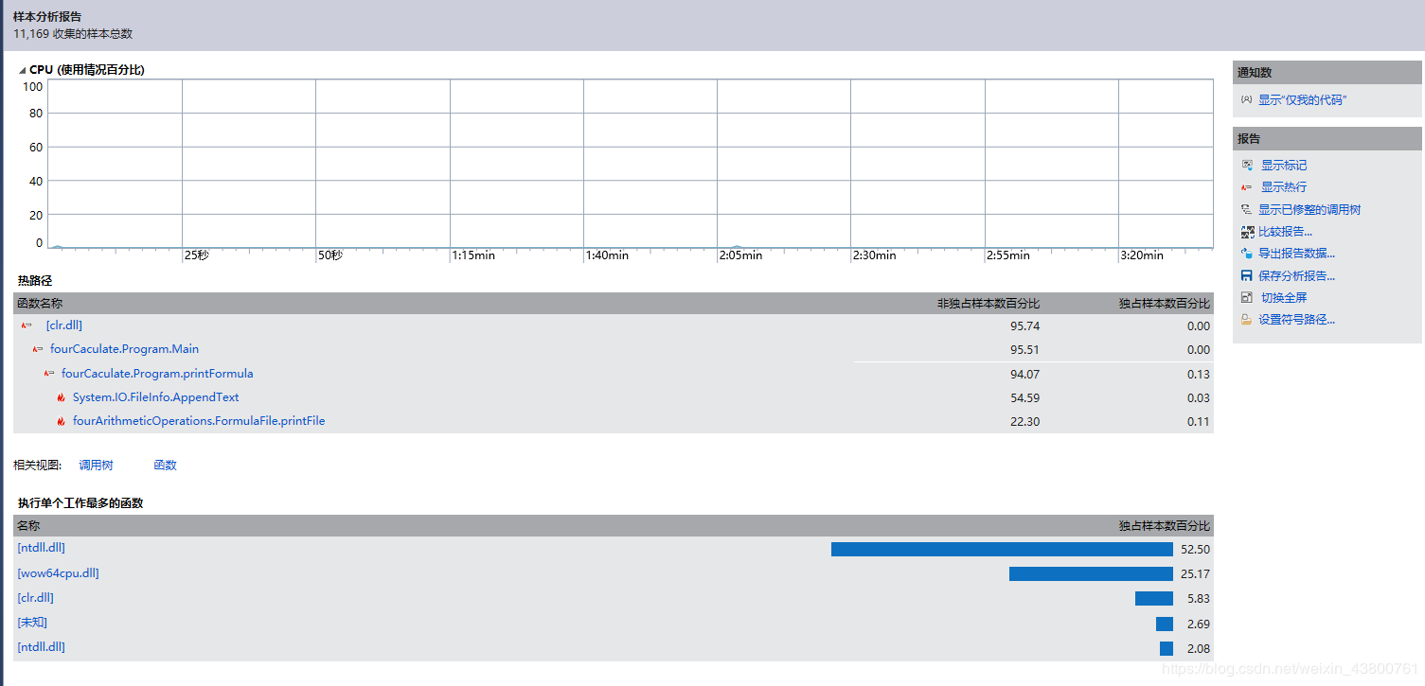Click the icon beside 显示"仅我的代码"

[1246, 99]
